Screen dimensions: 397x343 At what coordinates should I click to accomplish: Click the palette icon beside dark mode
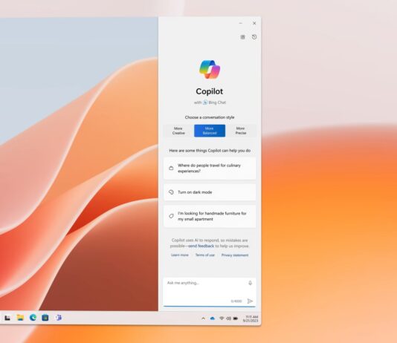coord(171,192)
